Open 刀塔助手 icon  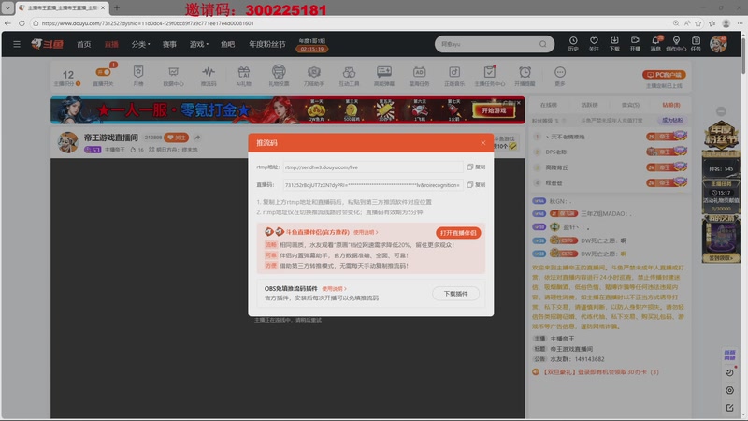[x=314, y=76]
